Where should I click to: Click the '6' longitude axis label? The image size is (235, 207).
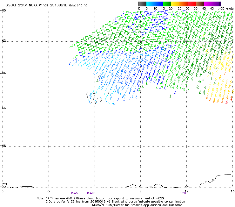coord(95,191)
